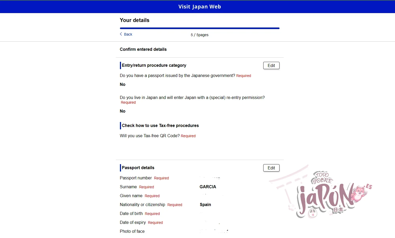Click the 'Entry/return procedure category' heading
This screenshot has width=395, height=238.
click(x=154, y=65)
